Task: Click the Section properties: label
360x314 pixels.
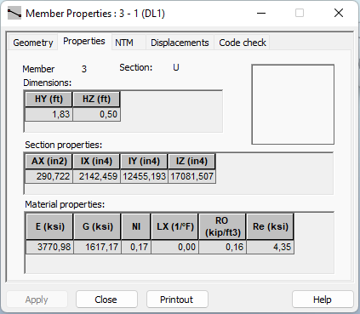Action: [64, 145]
